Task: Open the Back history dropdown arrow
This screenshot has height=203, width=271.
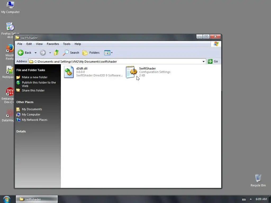Action: tap(35, 53)
